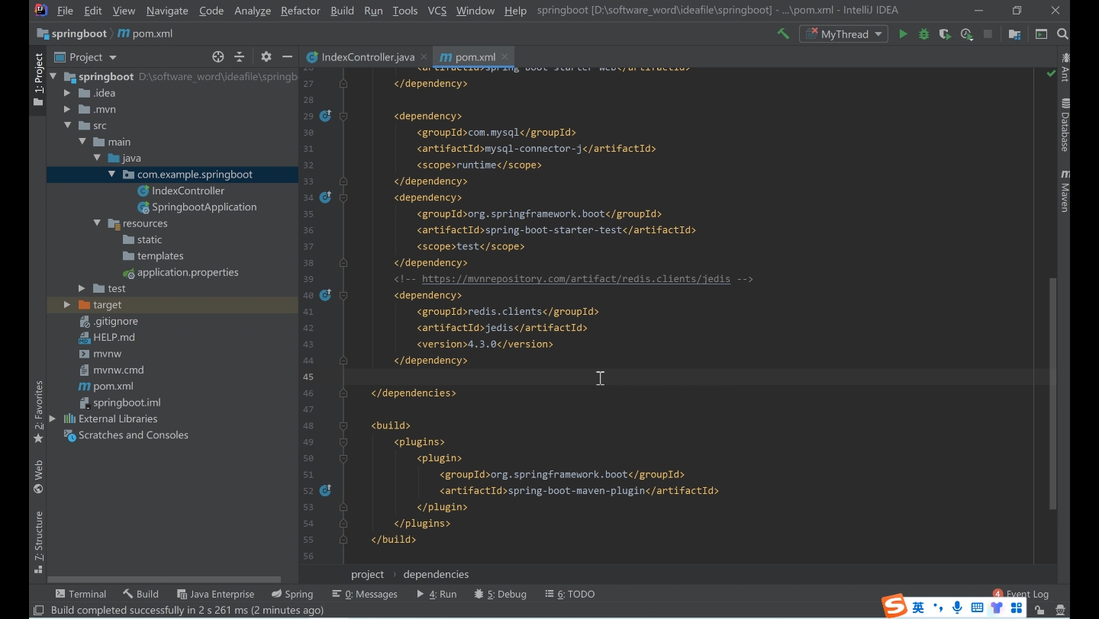Click the Project panel horizontal scrollbar

[x=164, y=579]
